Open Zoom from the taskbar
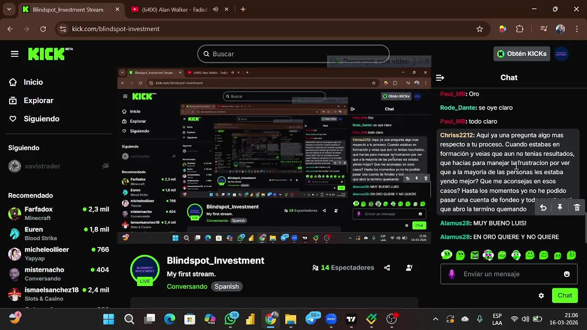Screen dimensions: 587x330 (331, 319)
